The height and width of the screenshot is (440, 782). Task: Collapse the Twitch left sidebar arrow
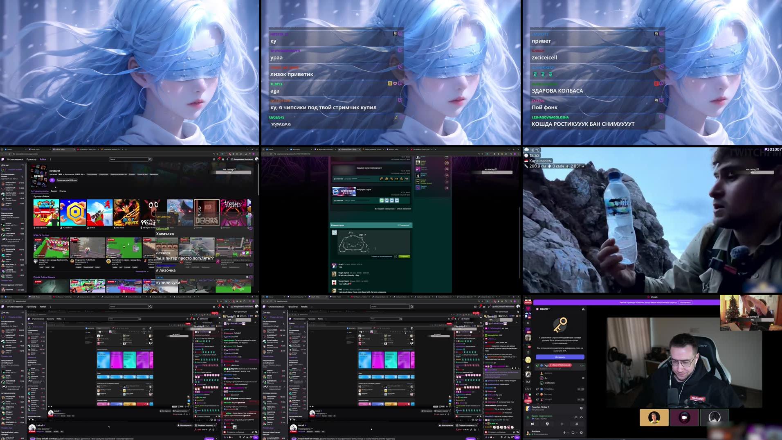pyautogui.click(x=22, y=165)
